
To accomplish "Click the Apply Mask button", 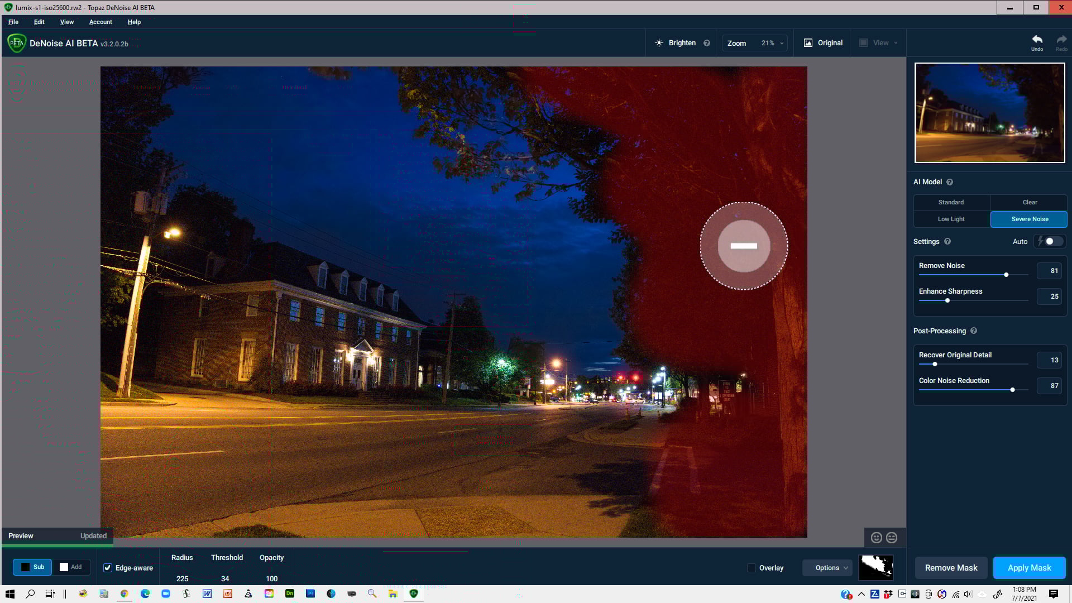I will (1029, 568).
